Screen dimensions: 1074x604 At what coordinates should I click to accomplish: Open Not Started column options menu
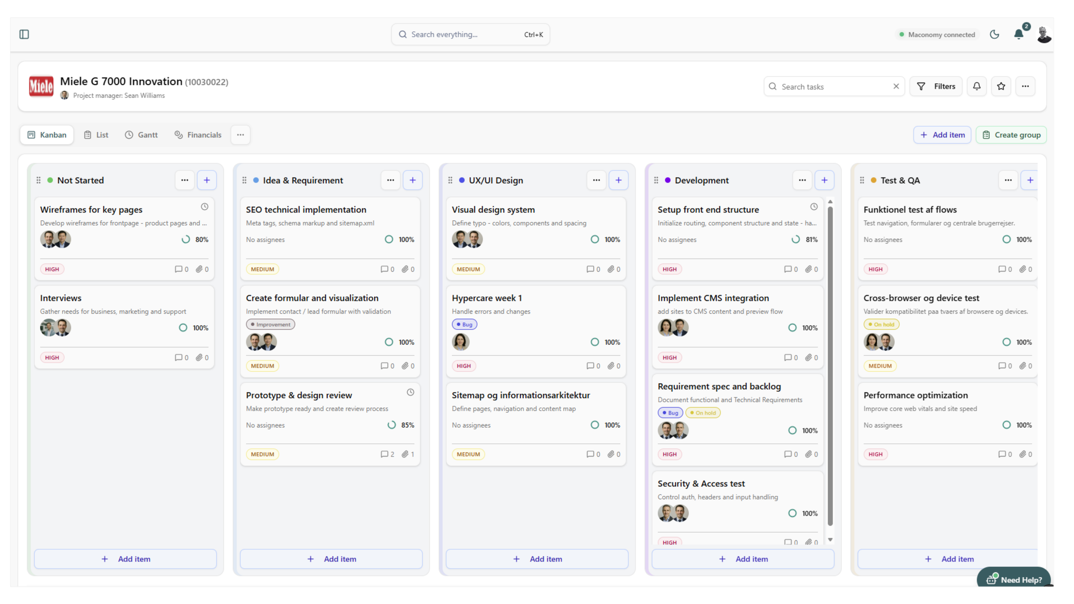(x=185, y=180)
